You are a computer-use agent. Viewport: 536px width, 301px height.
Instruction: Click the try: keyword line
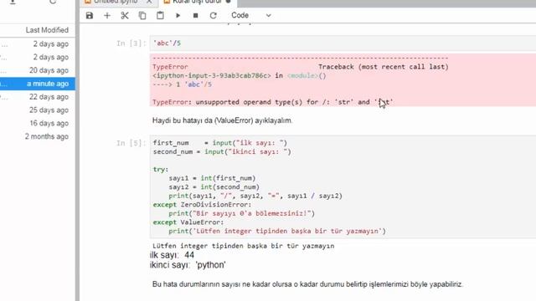coord(161,170)
